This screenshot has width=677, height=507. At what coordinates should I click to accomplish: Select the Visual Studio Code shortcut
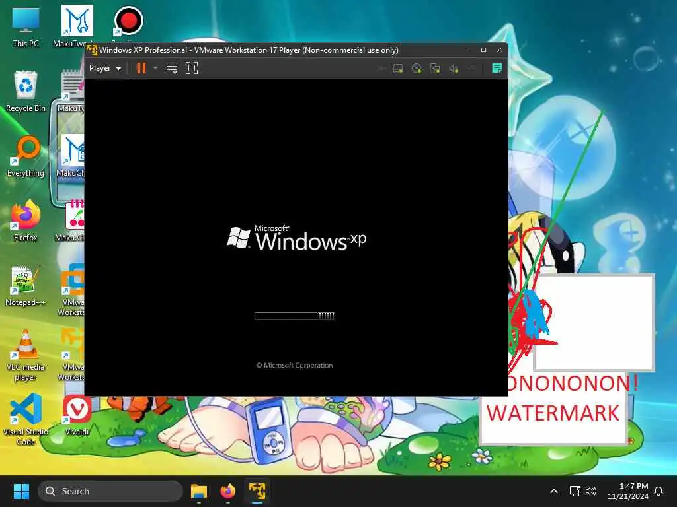(26, 419)
